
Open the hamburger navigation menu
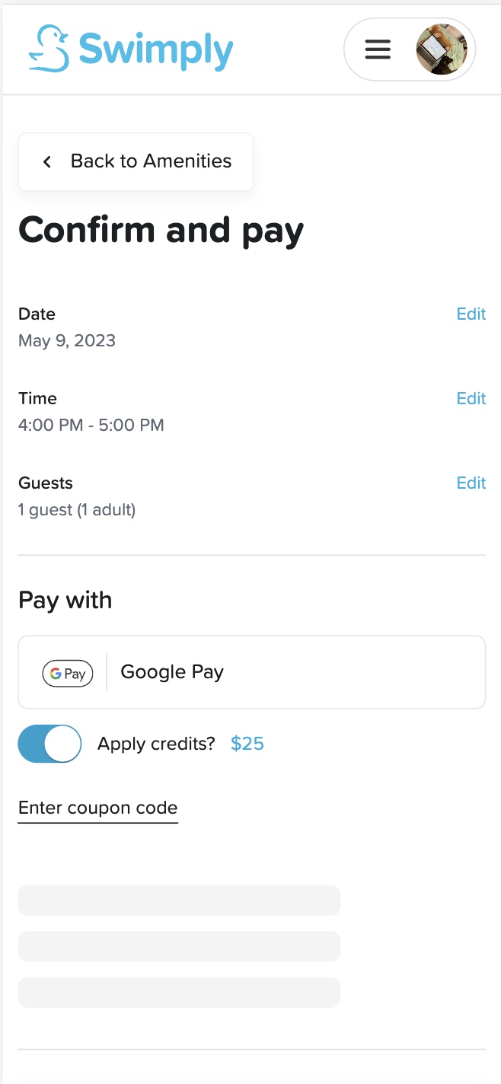click(x=378, y=49)
